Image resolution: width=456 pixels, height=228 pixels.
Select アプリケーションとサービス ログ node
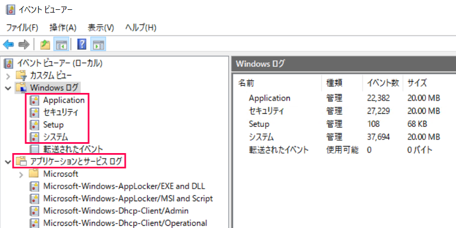[x=75, y=161]
